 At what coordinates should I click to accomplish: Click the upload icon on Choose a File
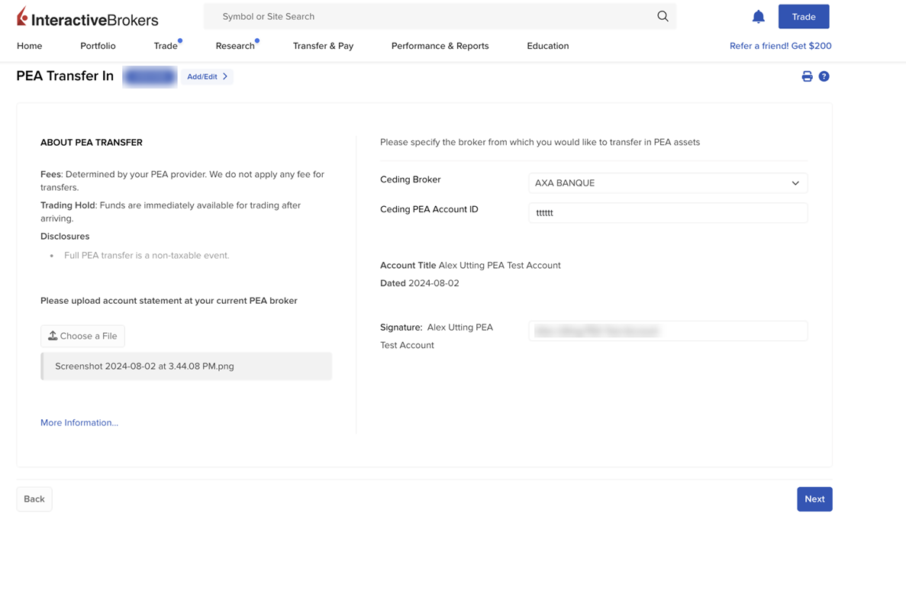(53, 336)
